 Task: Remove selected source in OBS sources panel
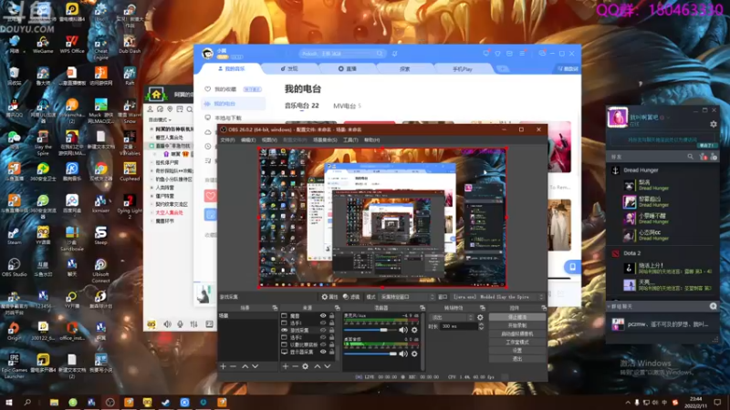click(295, 366)
